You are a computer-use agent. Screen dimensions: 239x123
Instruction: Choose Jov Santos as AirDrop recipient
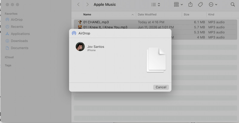96,47
